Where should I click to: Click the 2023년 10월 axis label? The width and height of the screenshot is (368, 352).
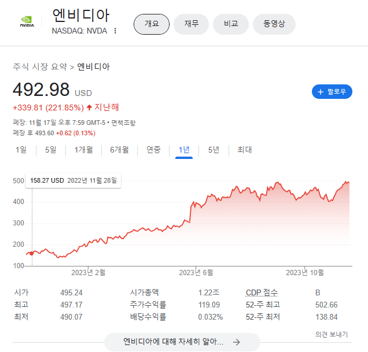305,273
